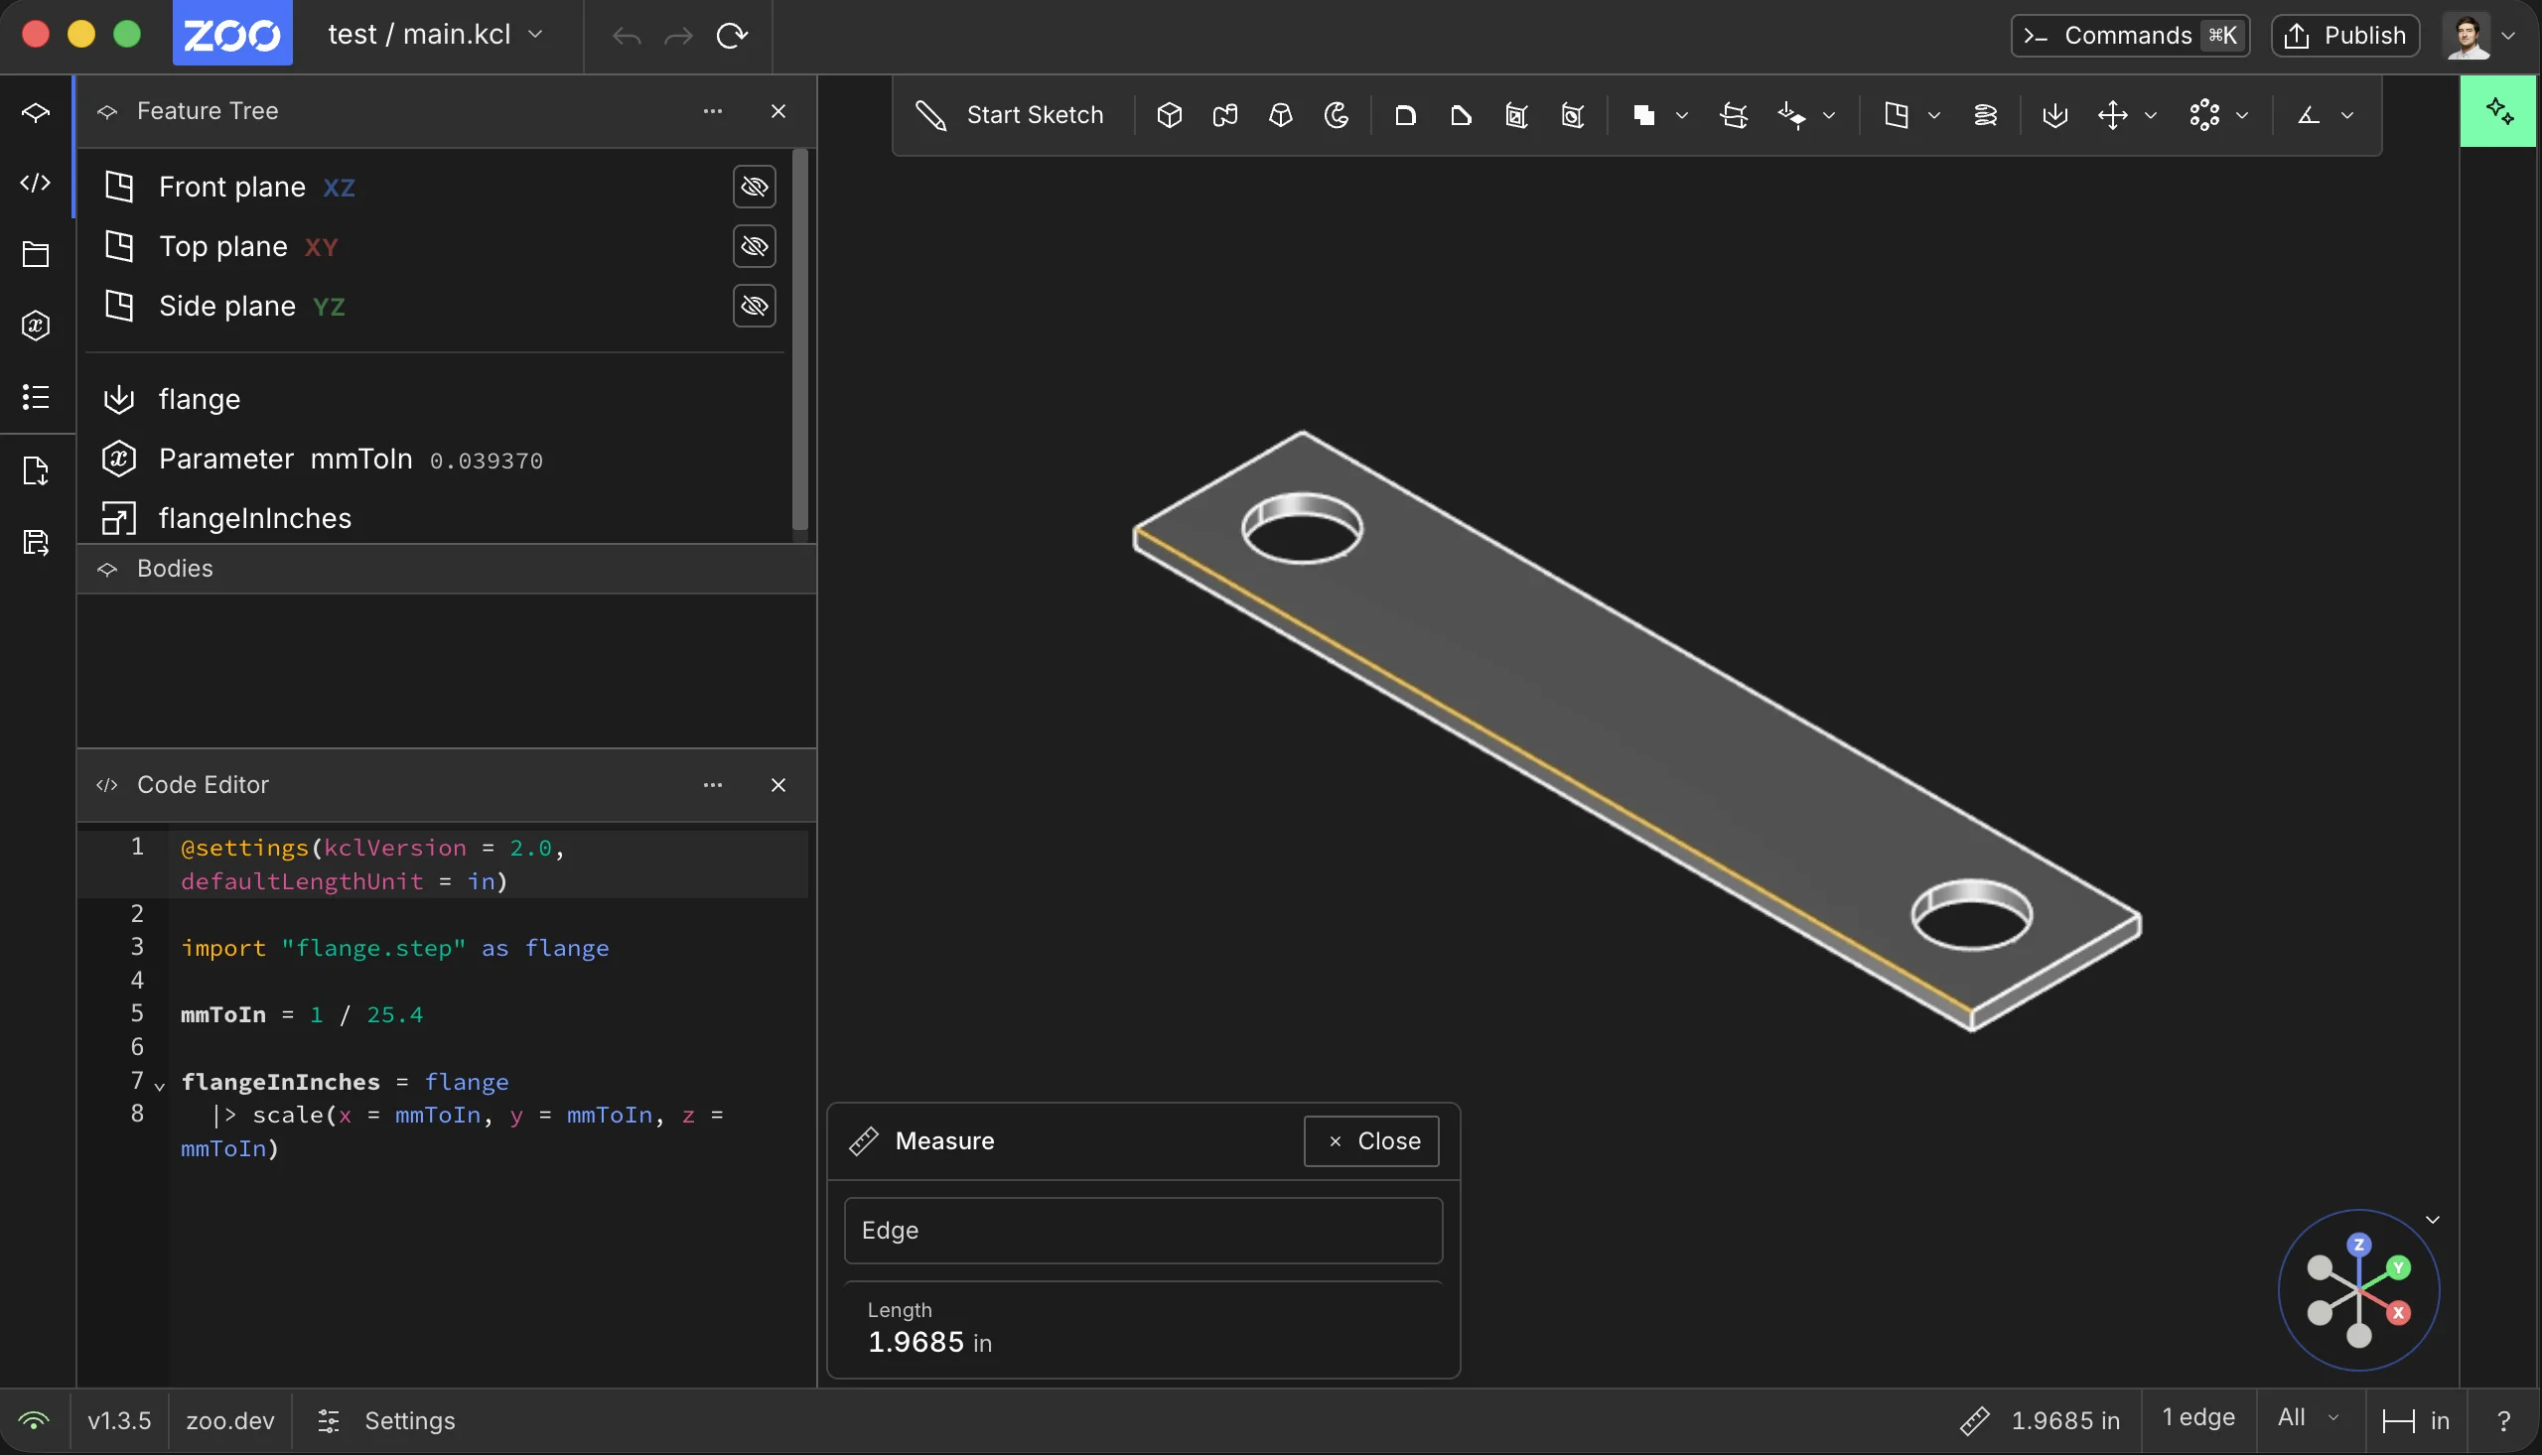Image resolution: width=2542 pixels, height=1455 pixels.
Task: Select the Helix tool icon
Action: [x=1985, y=115]
